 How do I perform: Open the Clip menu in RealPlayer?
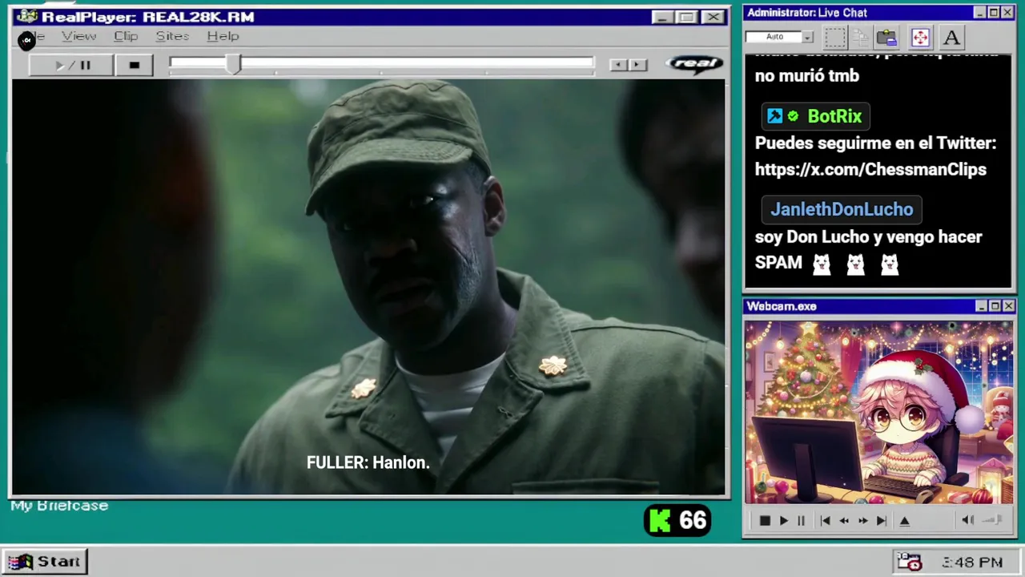coord(126,36)
